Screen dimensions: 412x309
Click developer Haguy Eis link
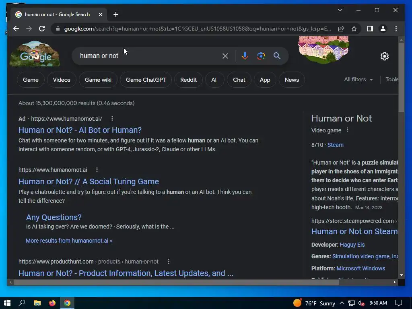click(x=352, y=245)
